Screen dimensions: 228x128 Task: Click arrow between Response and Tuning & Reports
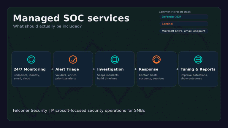tap(177, 69)
